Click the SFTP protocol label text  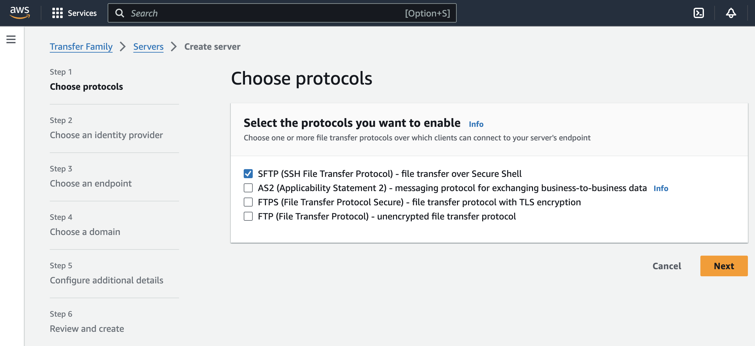tap(389, 174)
